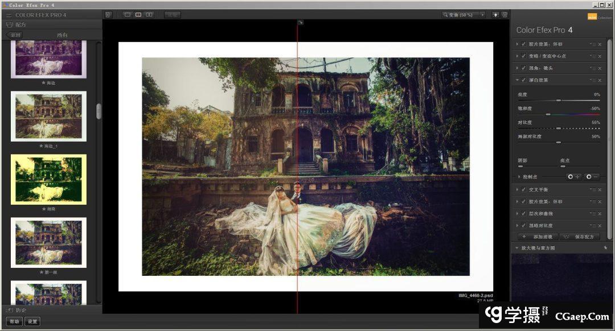Click the lightbulb background color icon
This screenshot has width=615, height=331.
pos(495,15)
